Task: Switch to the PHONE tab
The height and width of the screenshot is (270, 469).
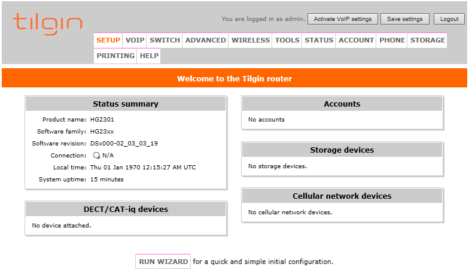Action: pos(392,40)
